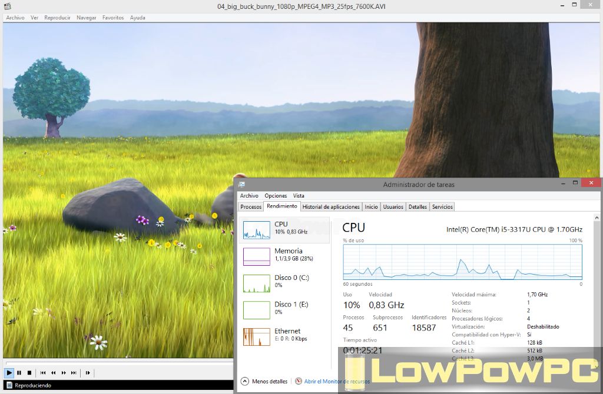Select the CPU performance graph thumbnail
This screenshot has width=603, height=394.
tap(257, 230)
